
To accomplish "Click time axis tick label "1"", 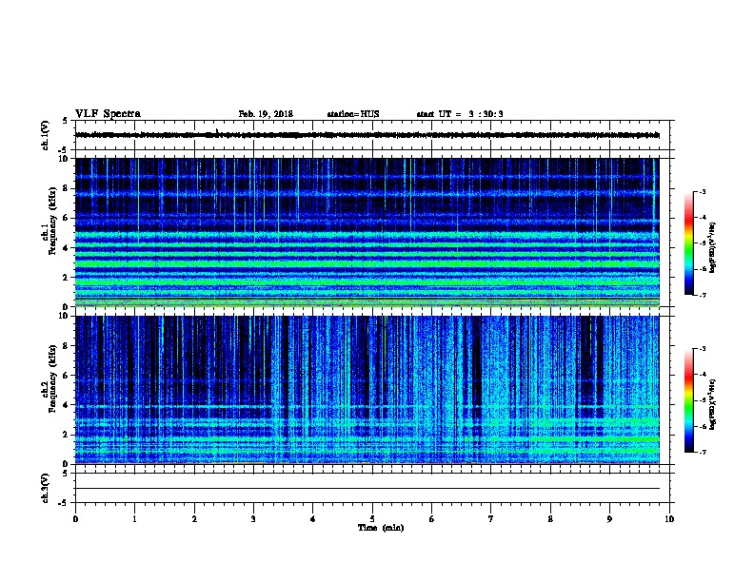I will 134,519.
